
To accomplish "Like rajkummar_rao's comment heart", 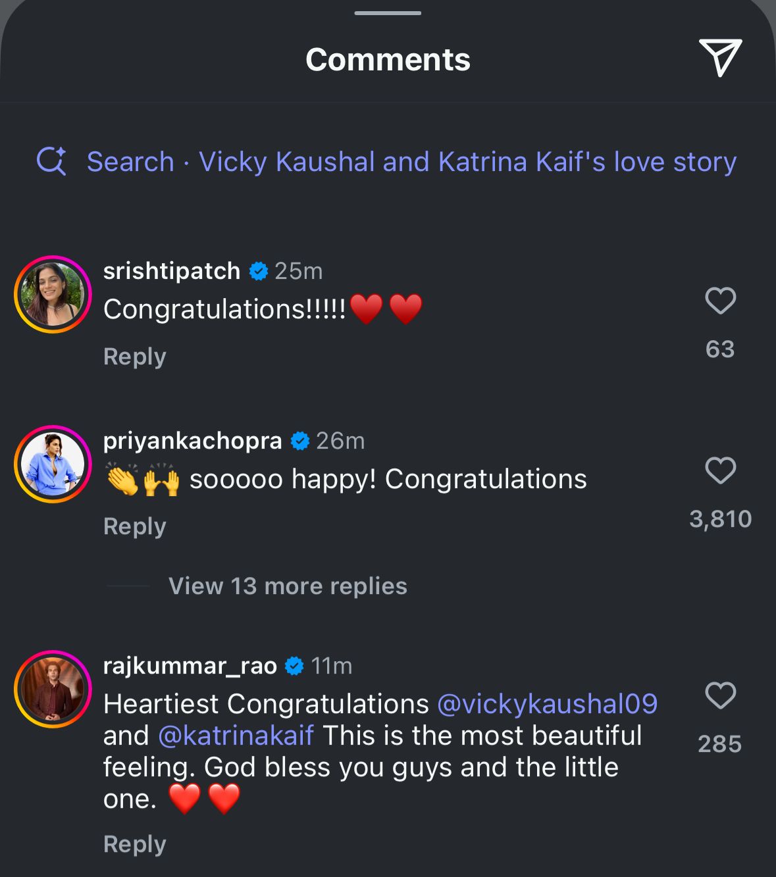I will [x=720, y=696].
